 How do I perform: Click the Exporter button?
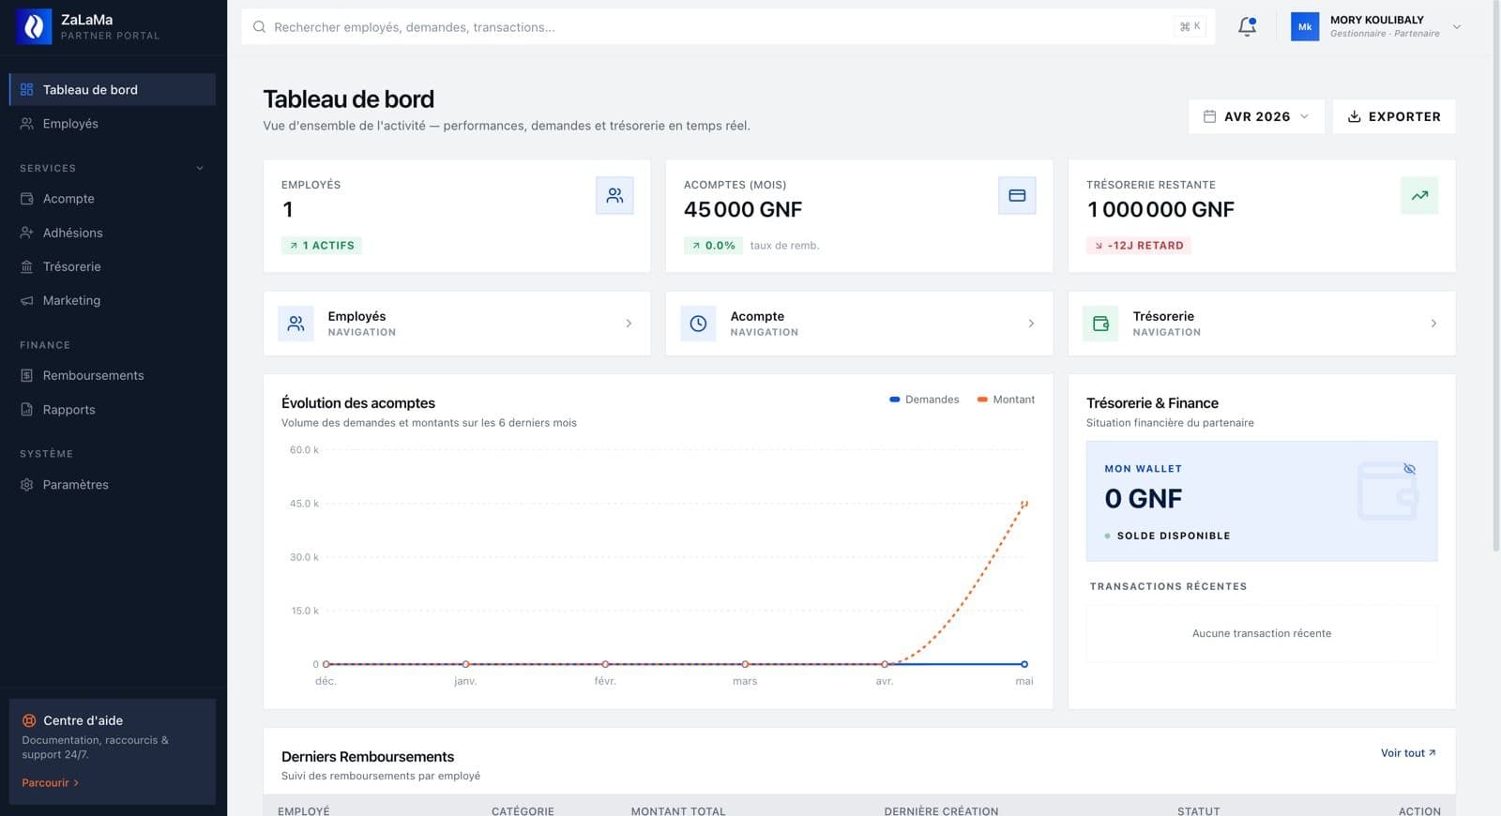pos(1394,116)
